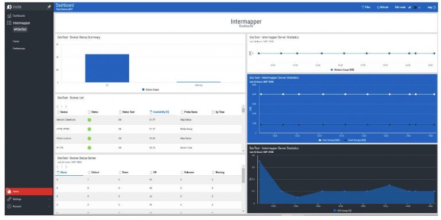The height and width of the screenshot is (220, 441).
Task: Click the sort icon beside the Down column
Action: point(120,172)
